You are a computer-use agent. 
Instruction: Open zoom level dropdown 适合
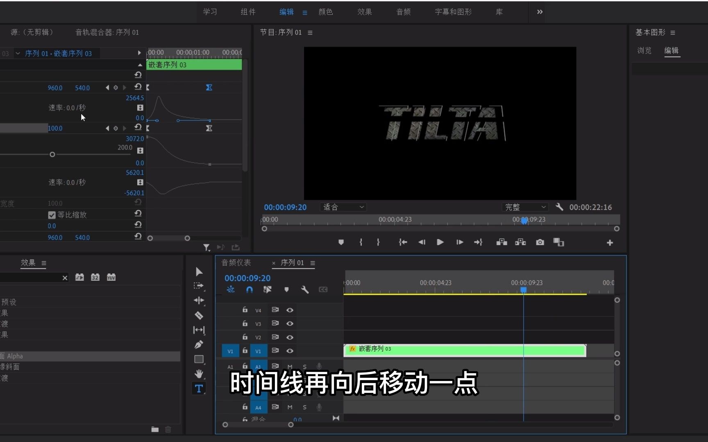click(343, 207)
